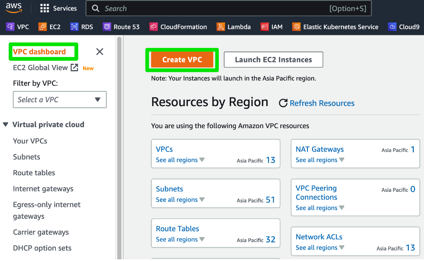Image resolution: width=424 pixels, height=261 pixels.
Task: Open the RDS service shortcut
Action: click(x=82, y=27)
